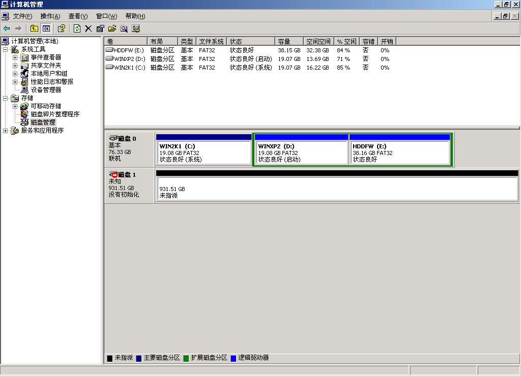Open the 帮助(H) menu
This screenshot has height=377, width=521.
point(135,16)
